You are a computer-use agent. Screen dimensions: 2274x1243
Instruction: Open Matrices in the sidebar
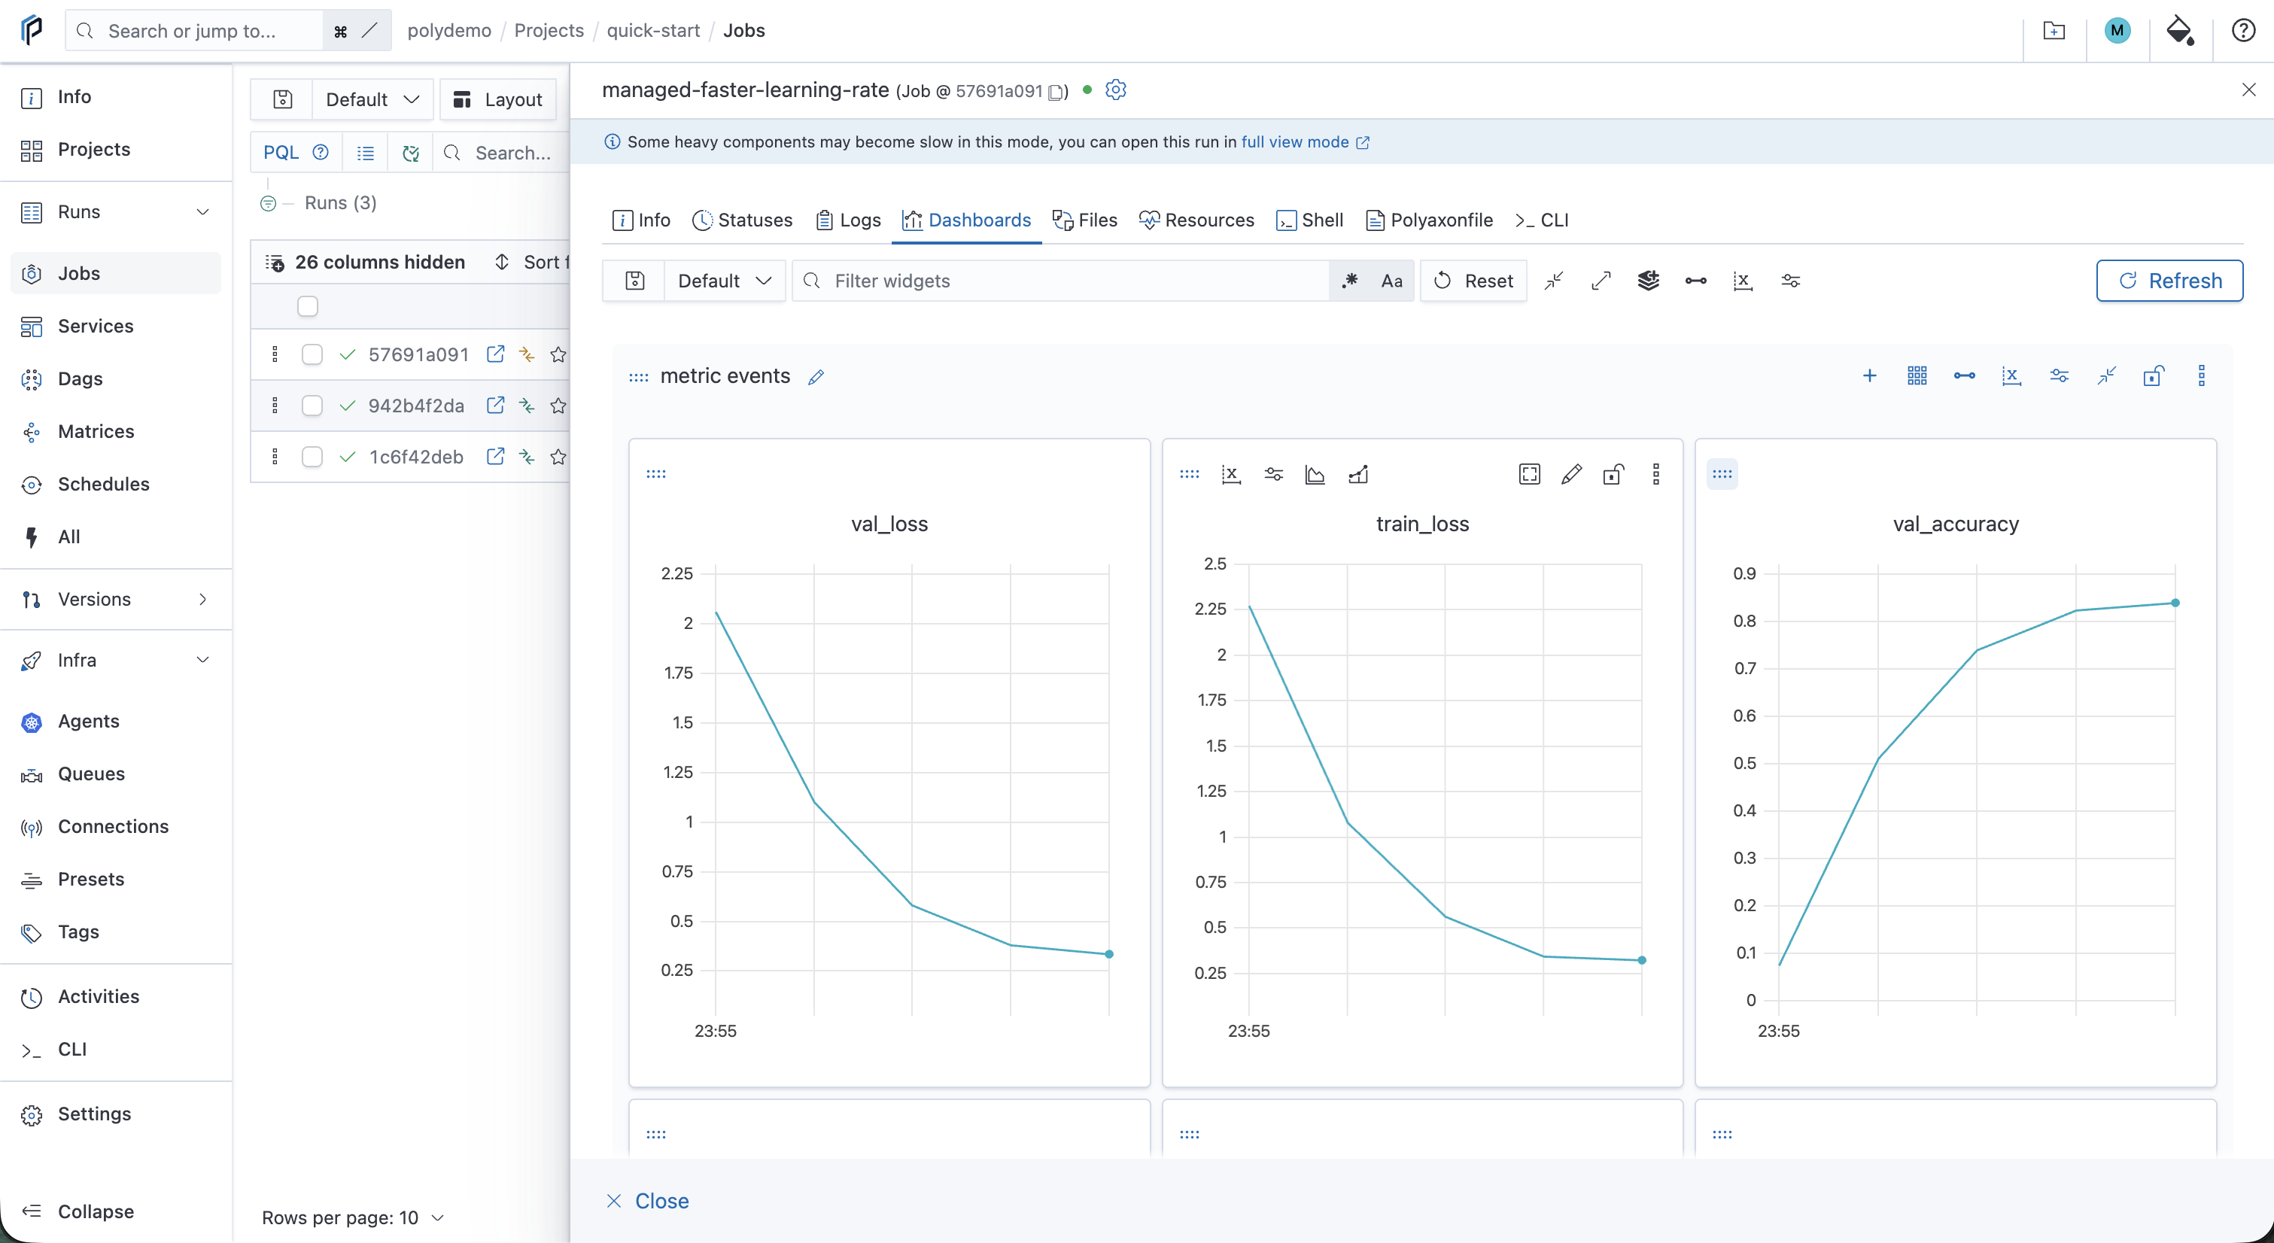coord(96,432)
